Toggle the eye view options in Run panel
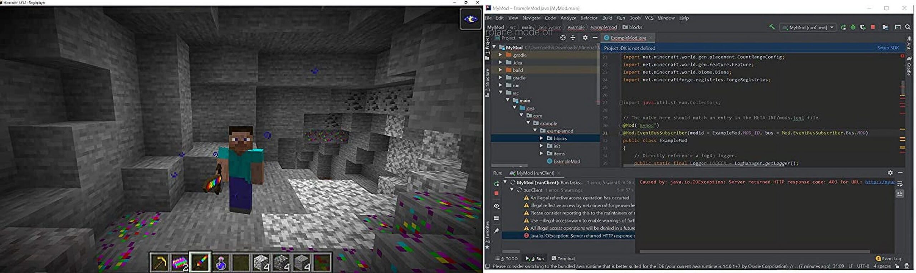The height and width of the screenshot is (273, 916). [496, 206]
